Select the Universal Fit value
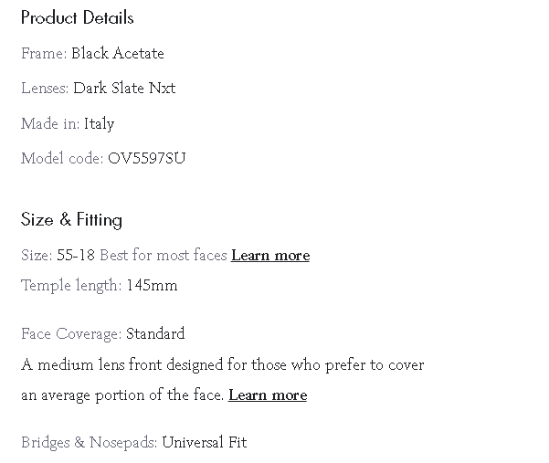Screen dimensions: 549x463 pos(204,443)
